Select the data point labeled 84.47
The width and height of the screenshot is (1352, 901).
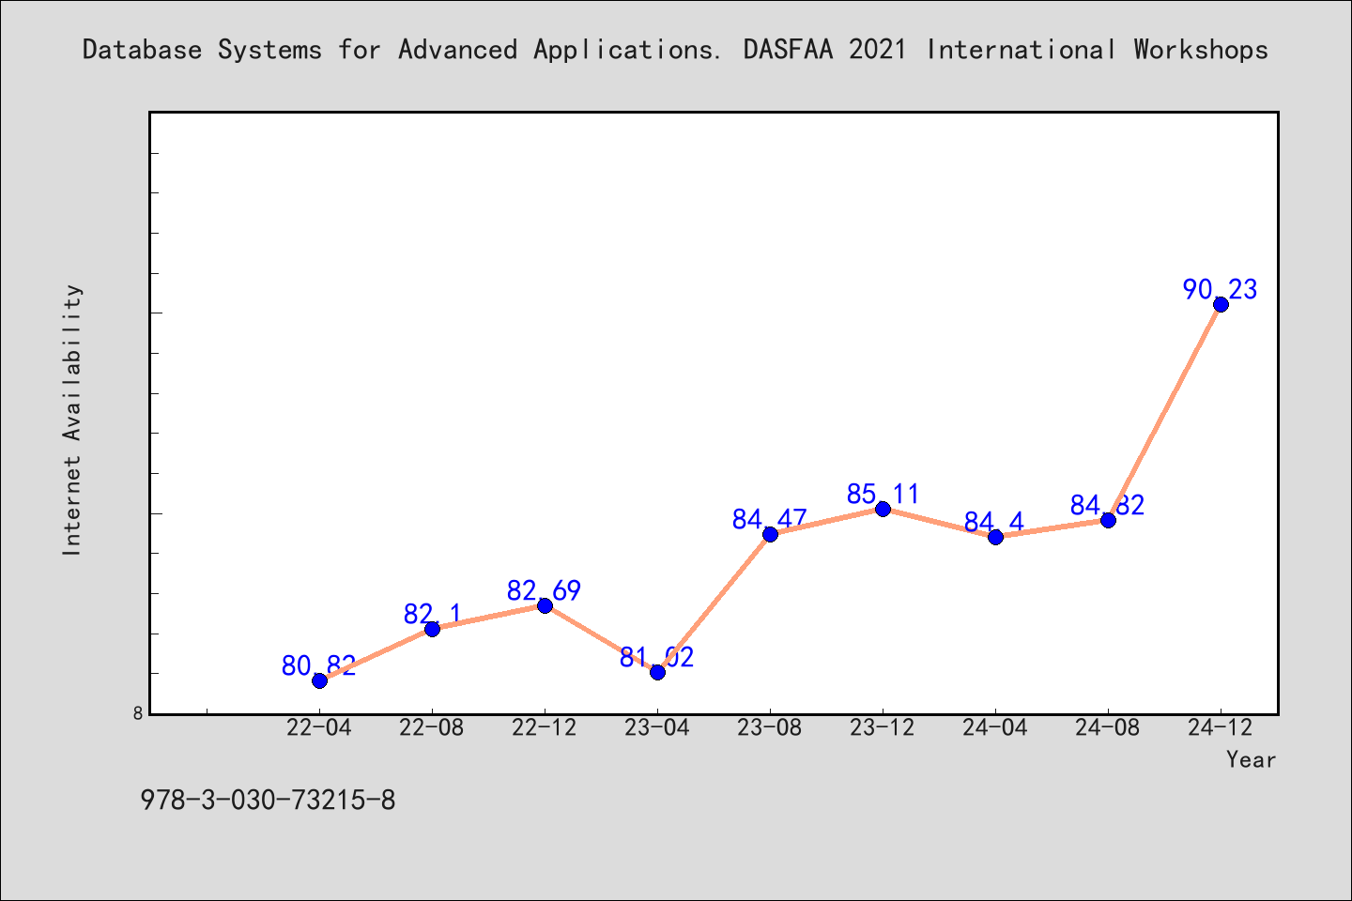tap(770, 534)
